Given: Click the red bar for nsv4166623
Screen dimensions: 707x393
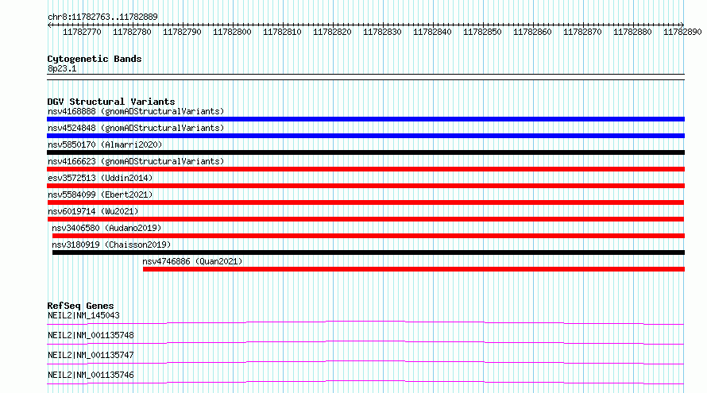Looking at the screenshot, I should (365, 169).
